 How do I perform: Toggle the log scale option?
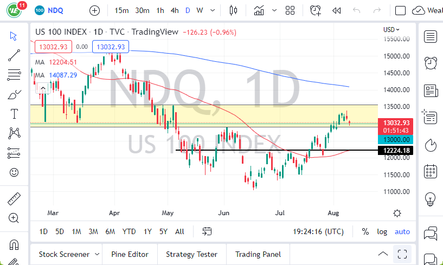(x=382, y=231)
